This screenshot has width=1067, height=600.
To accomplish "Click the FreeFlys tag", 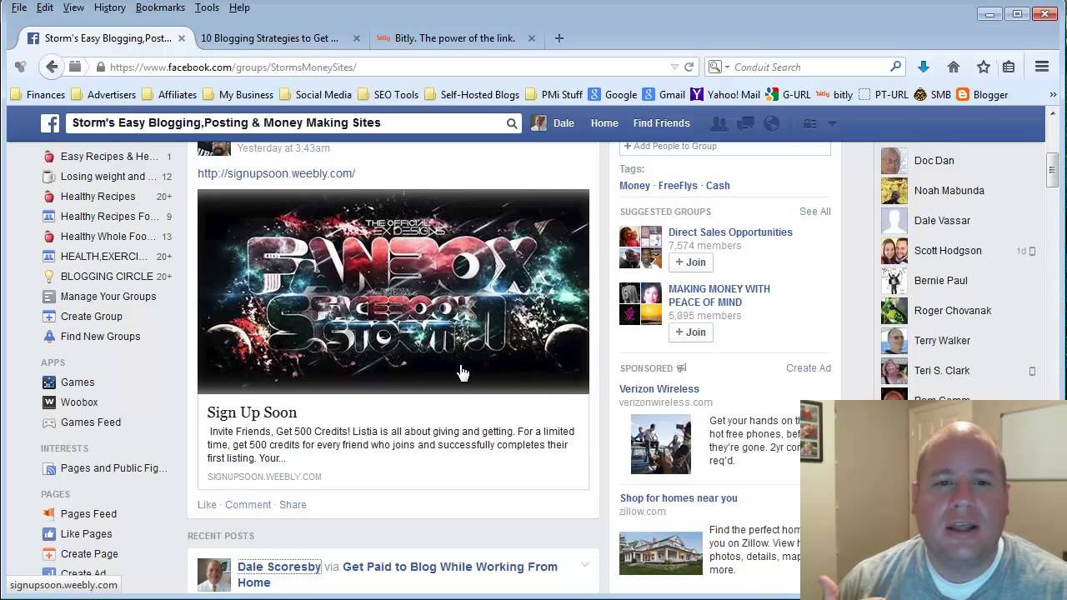I will tap(678, 186).
